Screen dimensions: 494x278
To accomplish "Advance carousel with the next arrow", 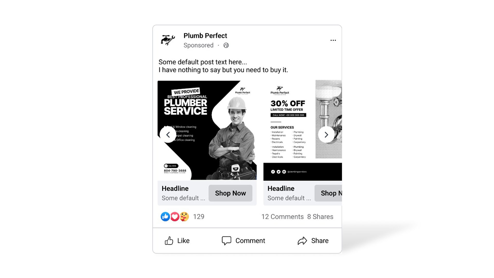I will [326, 135].
